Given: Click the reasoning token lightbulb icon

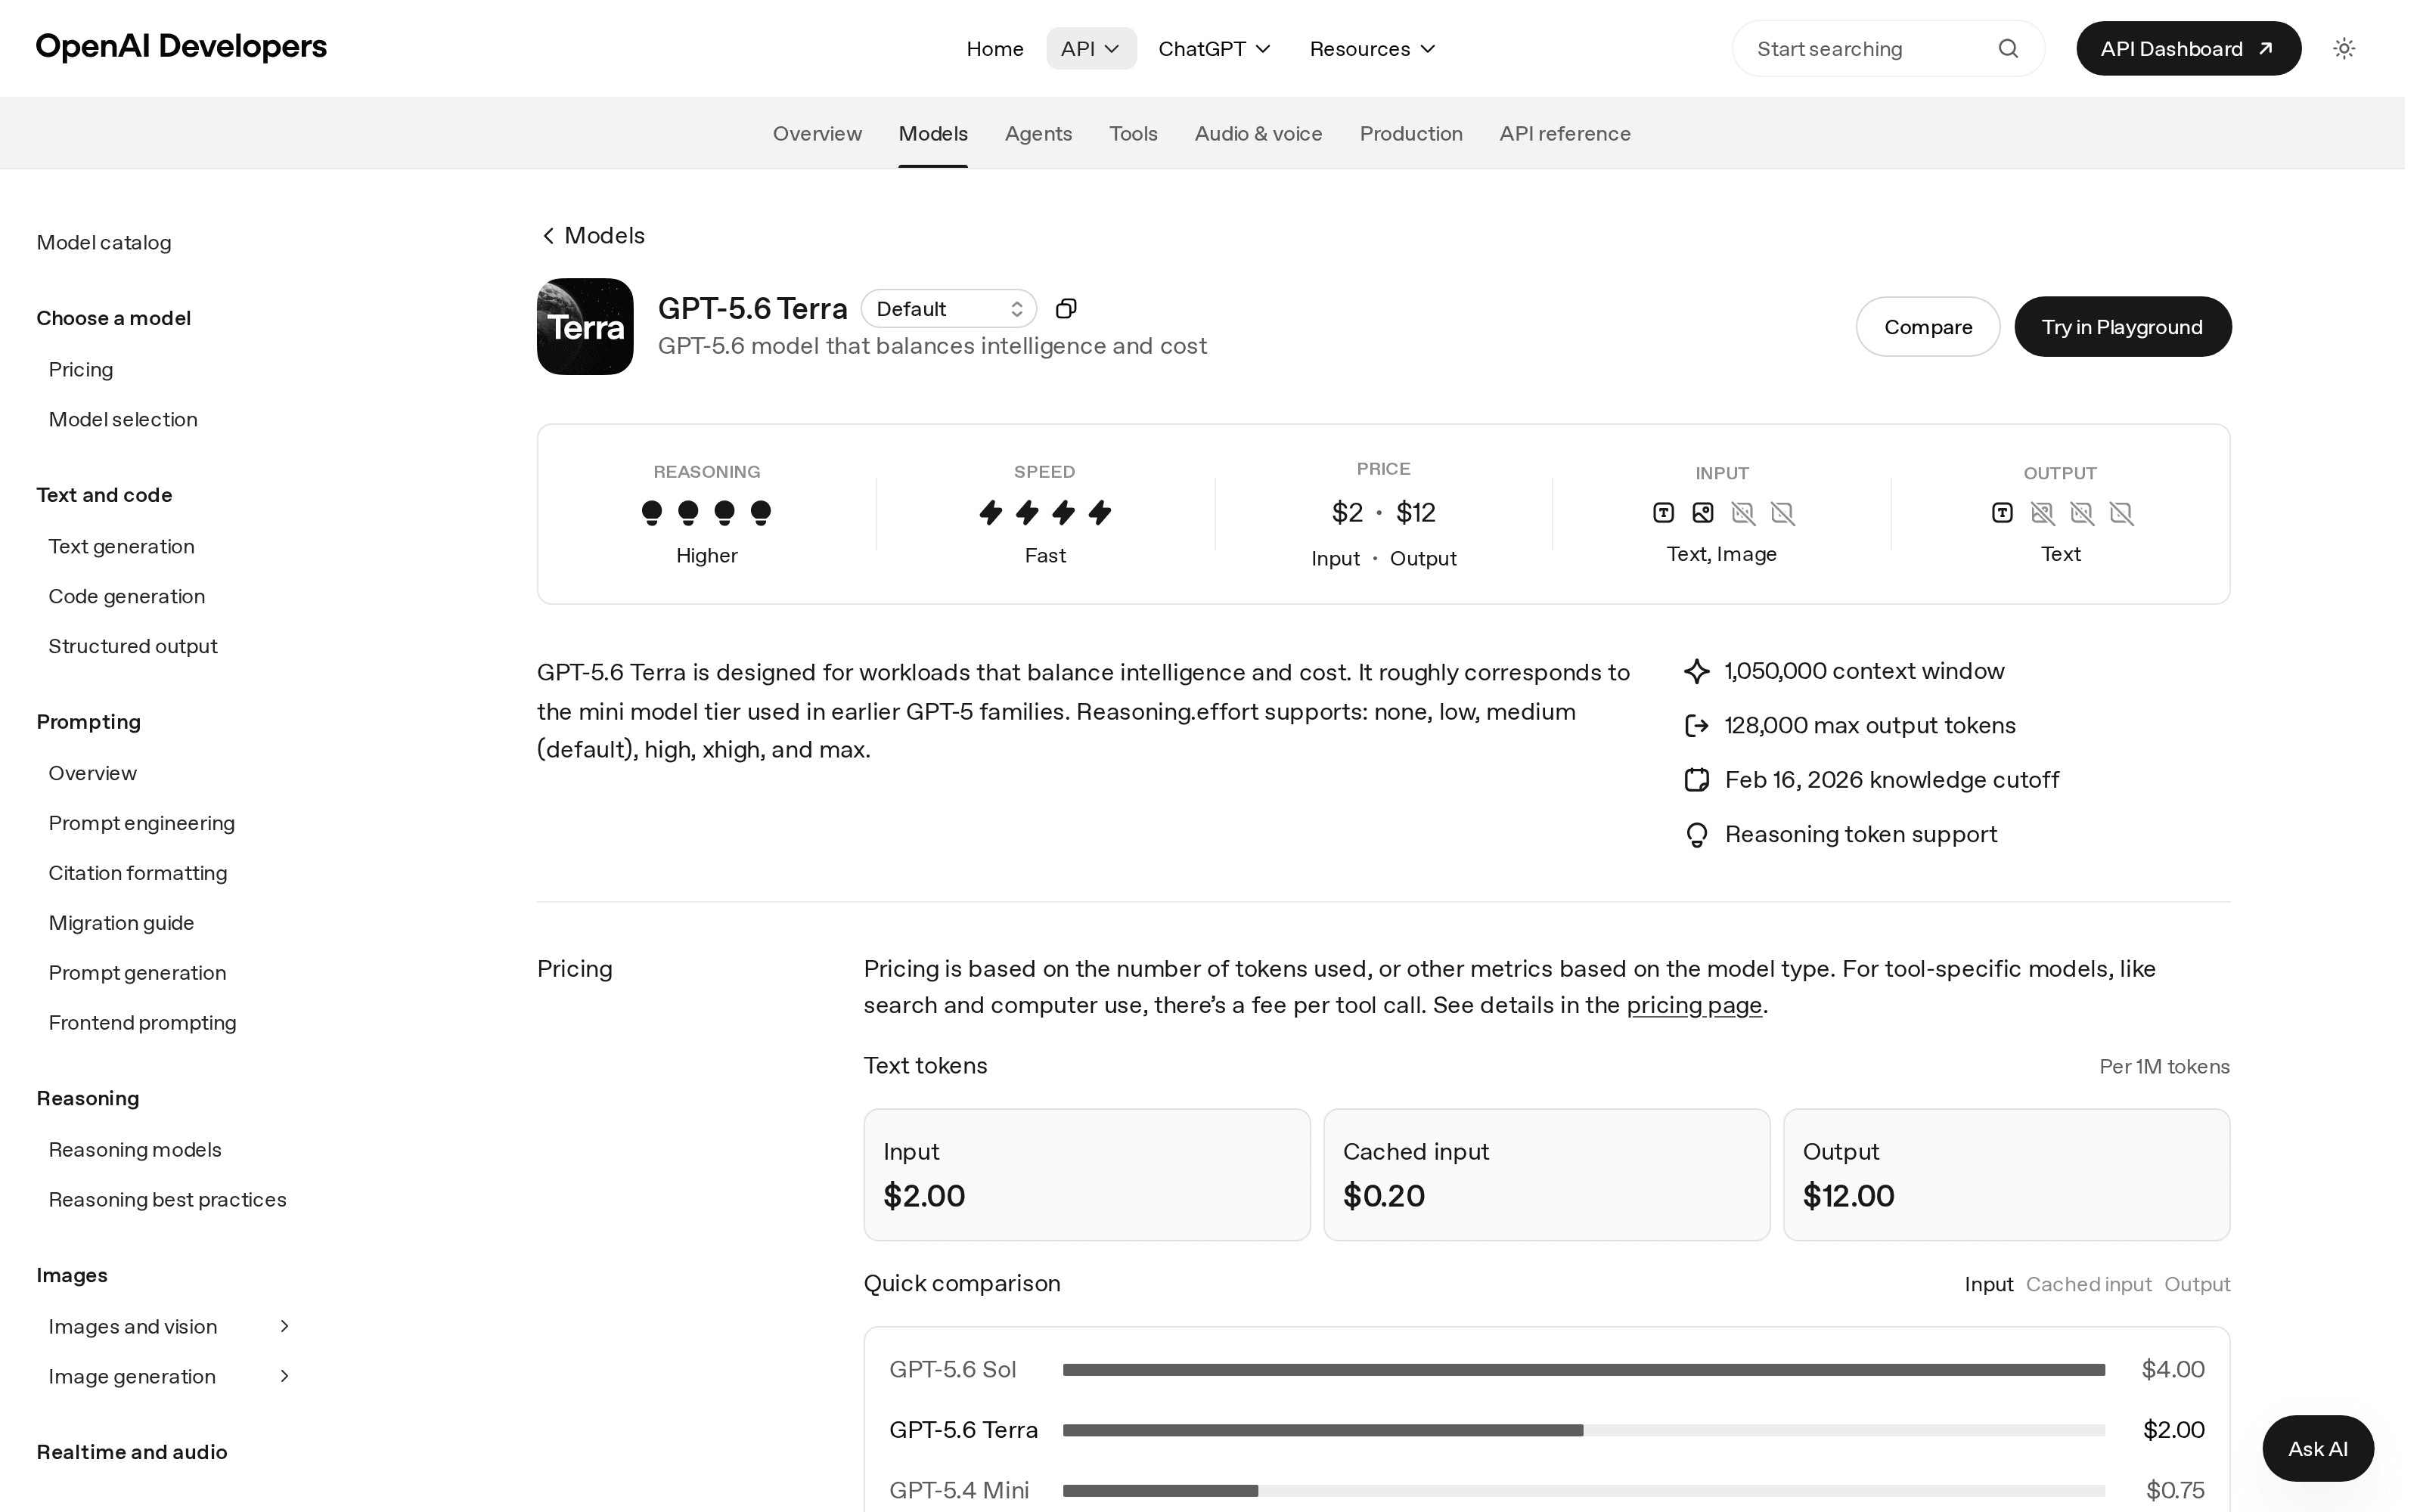Looking at the screenshot, I should pos(1696,835).
